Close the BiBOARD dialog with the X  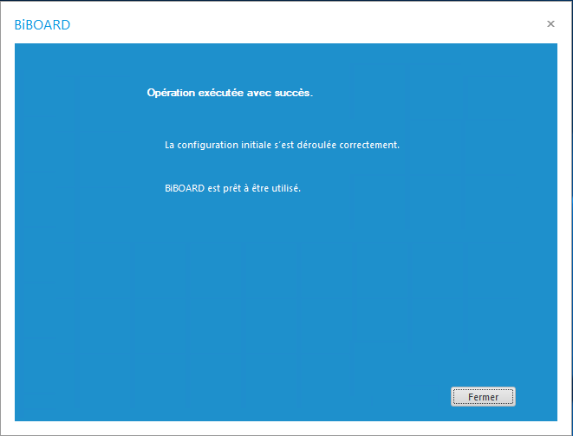(x=550, y=24)
